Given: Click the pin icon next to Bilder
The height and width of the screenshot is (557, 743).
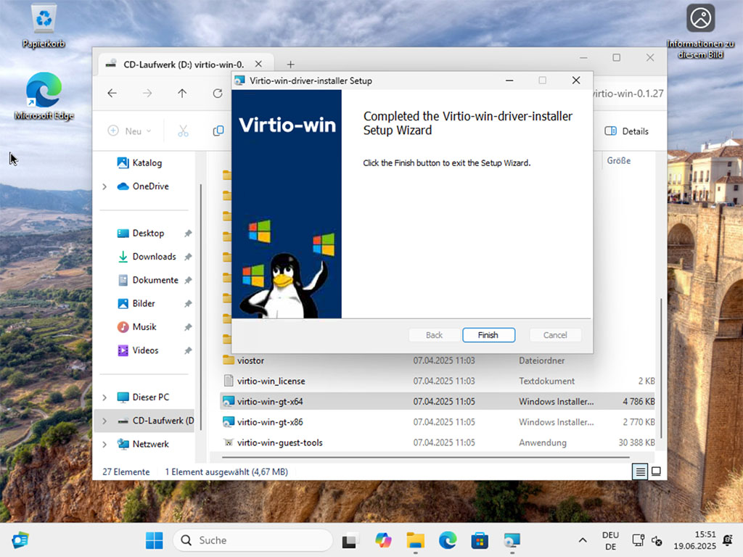Looking at the screenshot, I should [188, 304].
